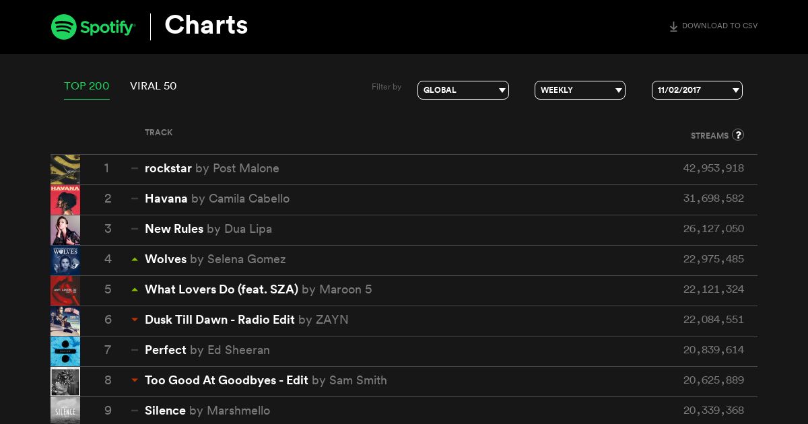The width and height of the screenshot is (808, 424).
Task: Open the New Rules by Dua Lipa track
Action: point(208,229)
